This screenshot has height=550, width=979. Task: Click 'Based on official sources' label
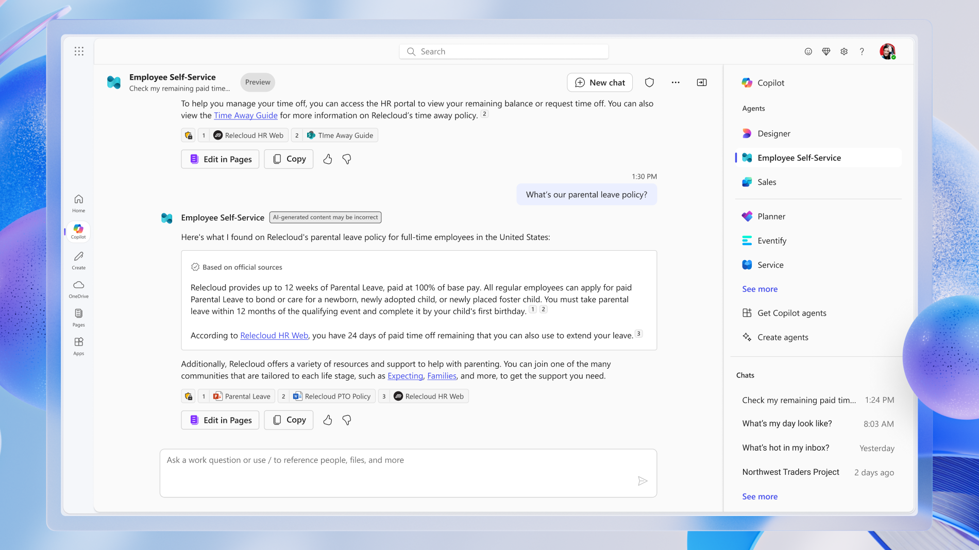tap(237, 267)
